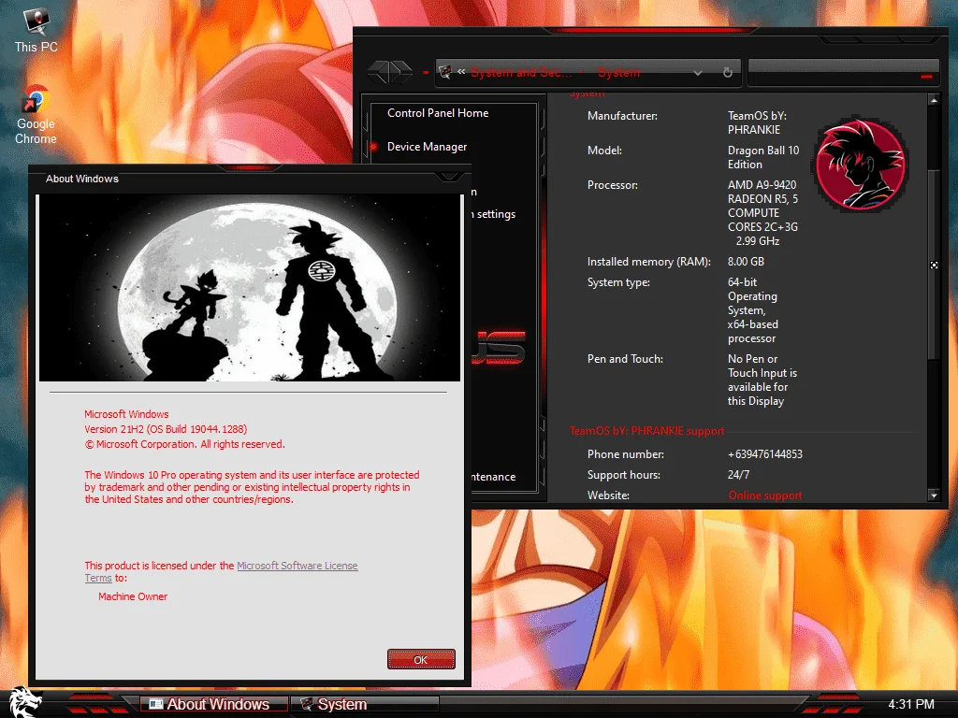The width and height of the screenshot is (958, 718).
Task: Select the 'System and Sec...' breadcrumb
Action: pyautogui.click(x=521, y=73)
